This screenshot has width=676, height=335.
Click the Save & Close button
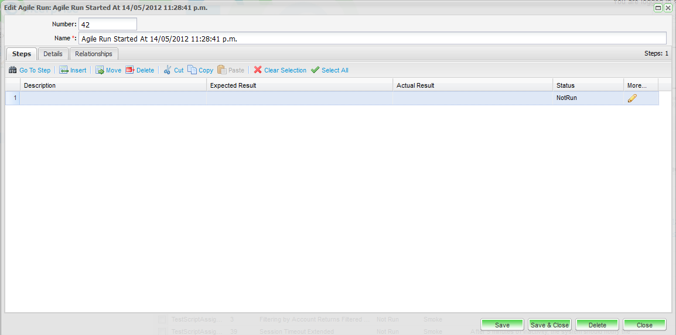pyautogui.click(x=549, y=325)
